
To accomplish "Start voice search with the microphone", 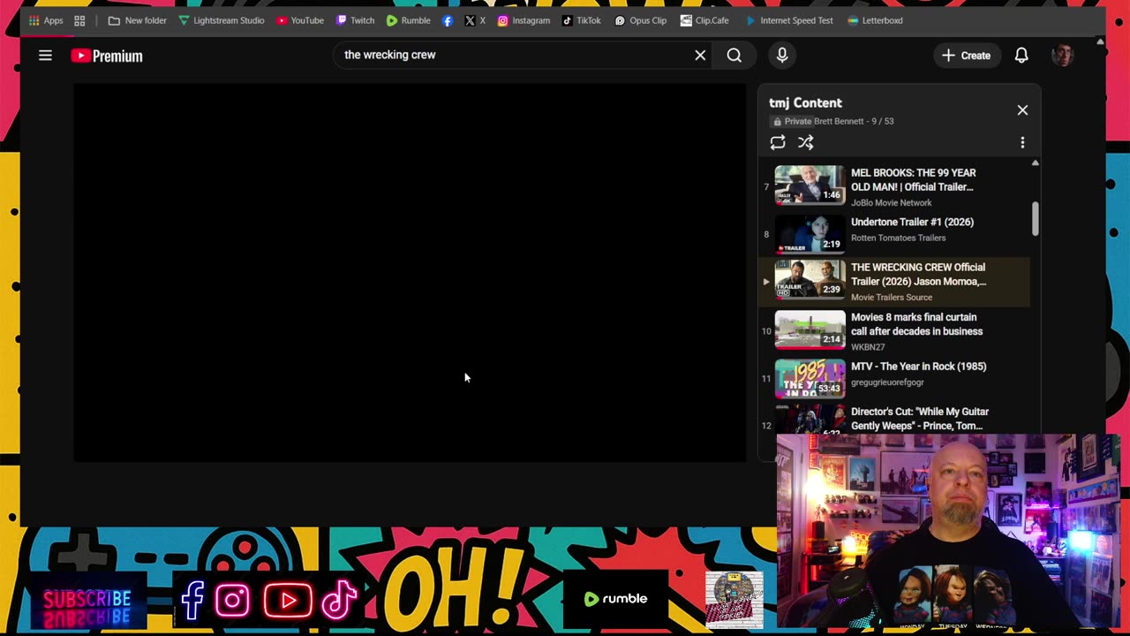I will coord(782,56).
